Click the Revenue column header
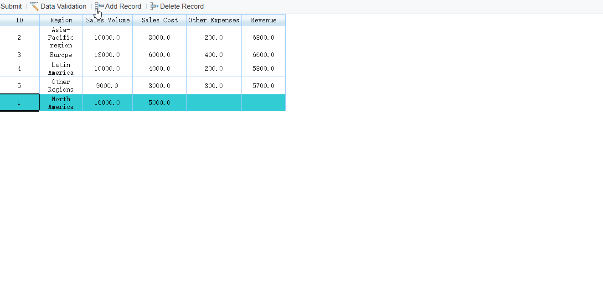The image size is (603, 299). click(x=263, y=20)
